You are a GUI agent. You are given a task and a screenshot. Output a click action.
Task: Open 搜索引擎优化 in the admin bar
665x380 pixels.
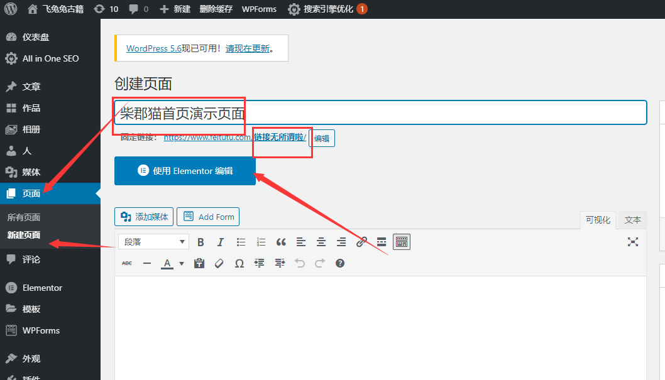point(327,9)
